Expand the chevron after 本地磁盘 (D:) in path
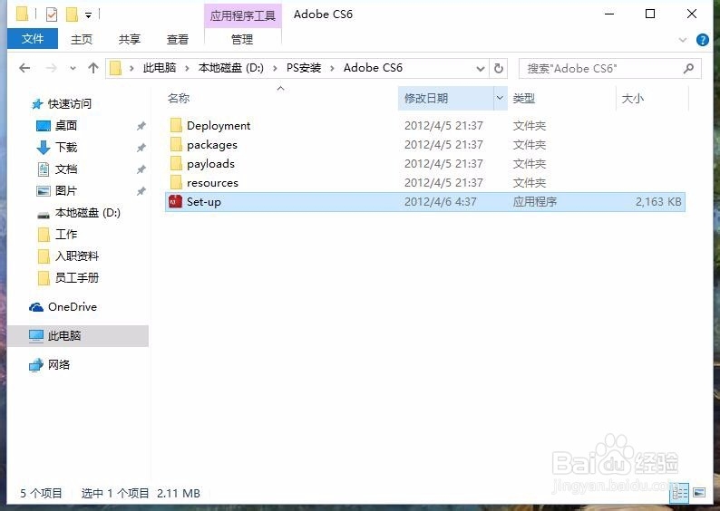Screen dimensions: 720x511 (275, 68)
